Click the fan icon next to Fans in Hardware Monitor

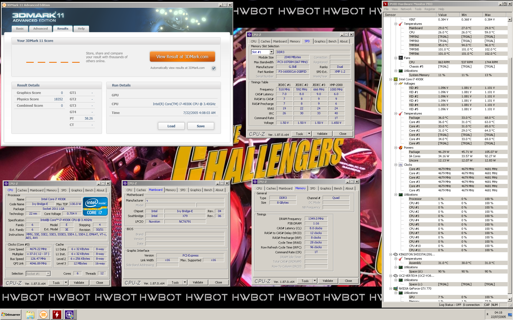pyautogui.click(x=400, y=58)
